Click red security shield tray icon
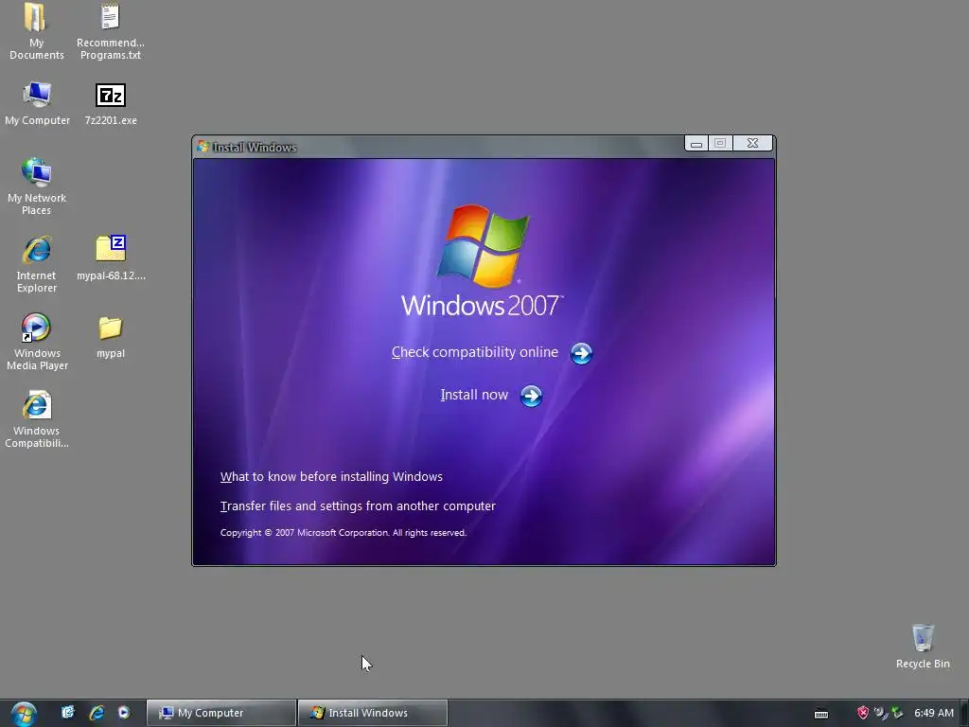This screenshot has height=727, width=969. pos(863,713)
